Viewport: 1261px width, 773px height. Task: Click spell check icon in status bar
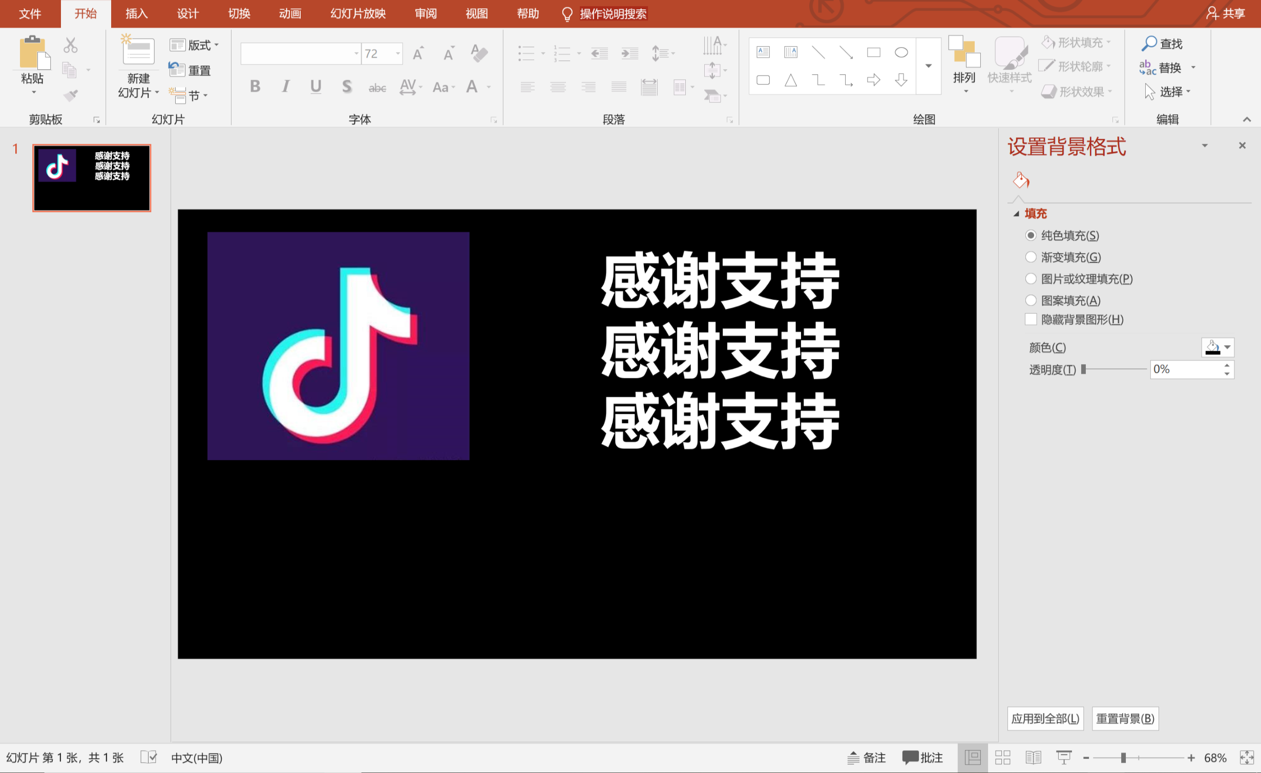point(149,757)
